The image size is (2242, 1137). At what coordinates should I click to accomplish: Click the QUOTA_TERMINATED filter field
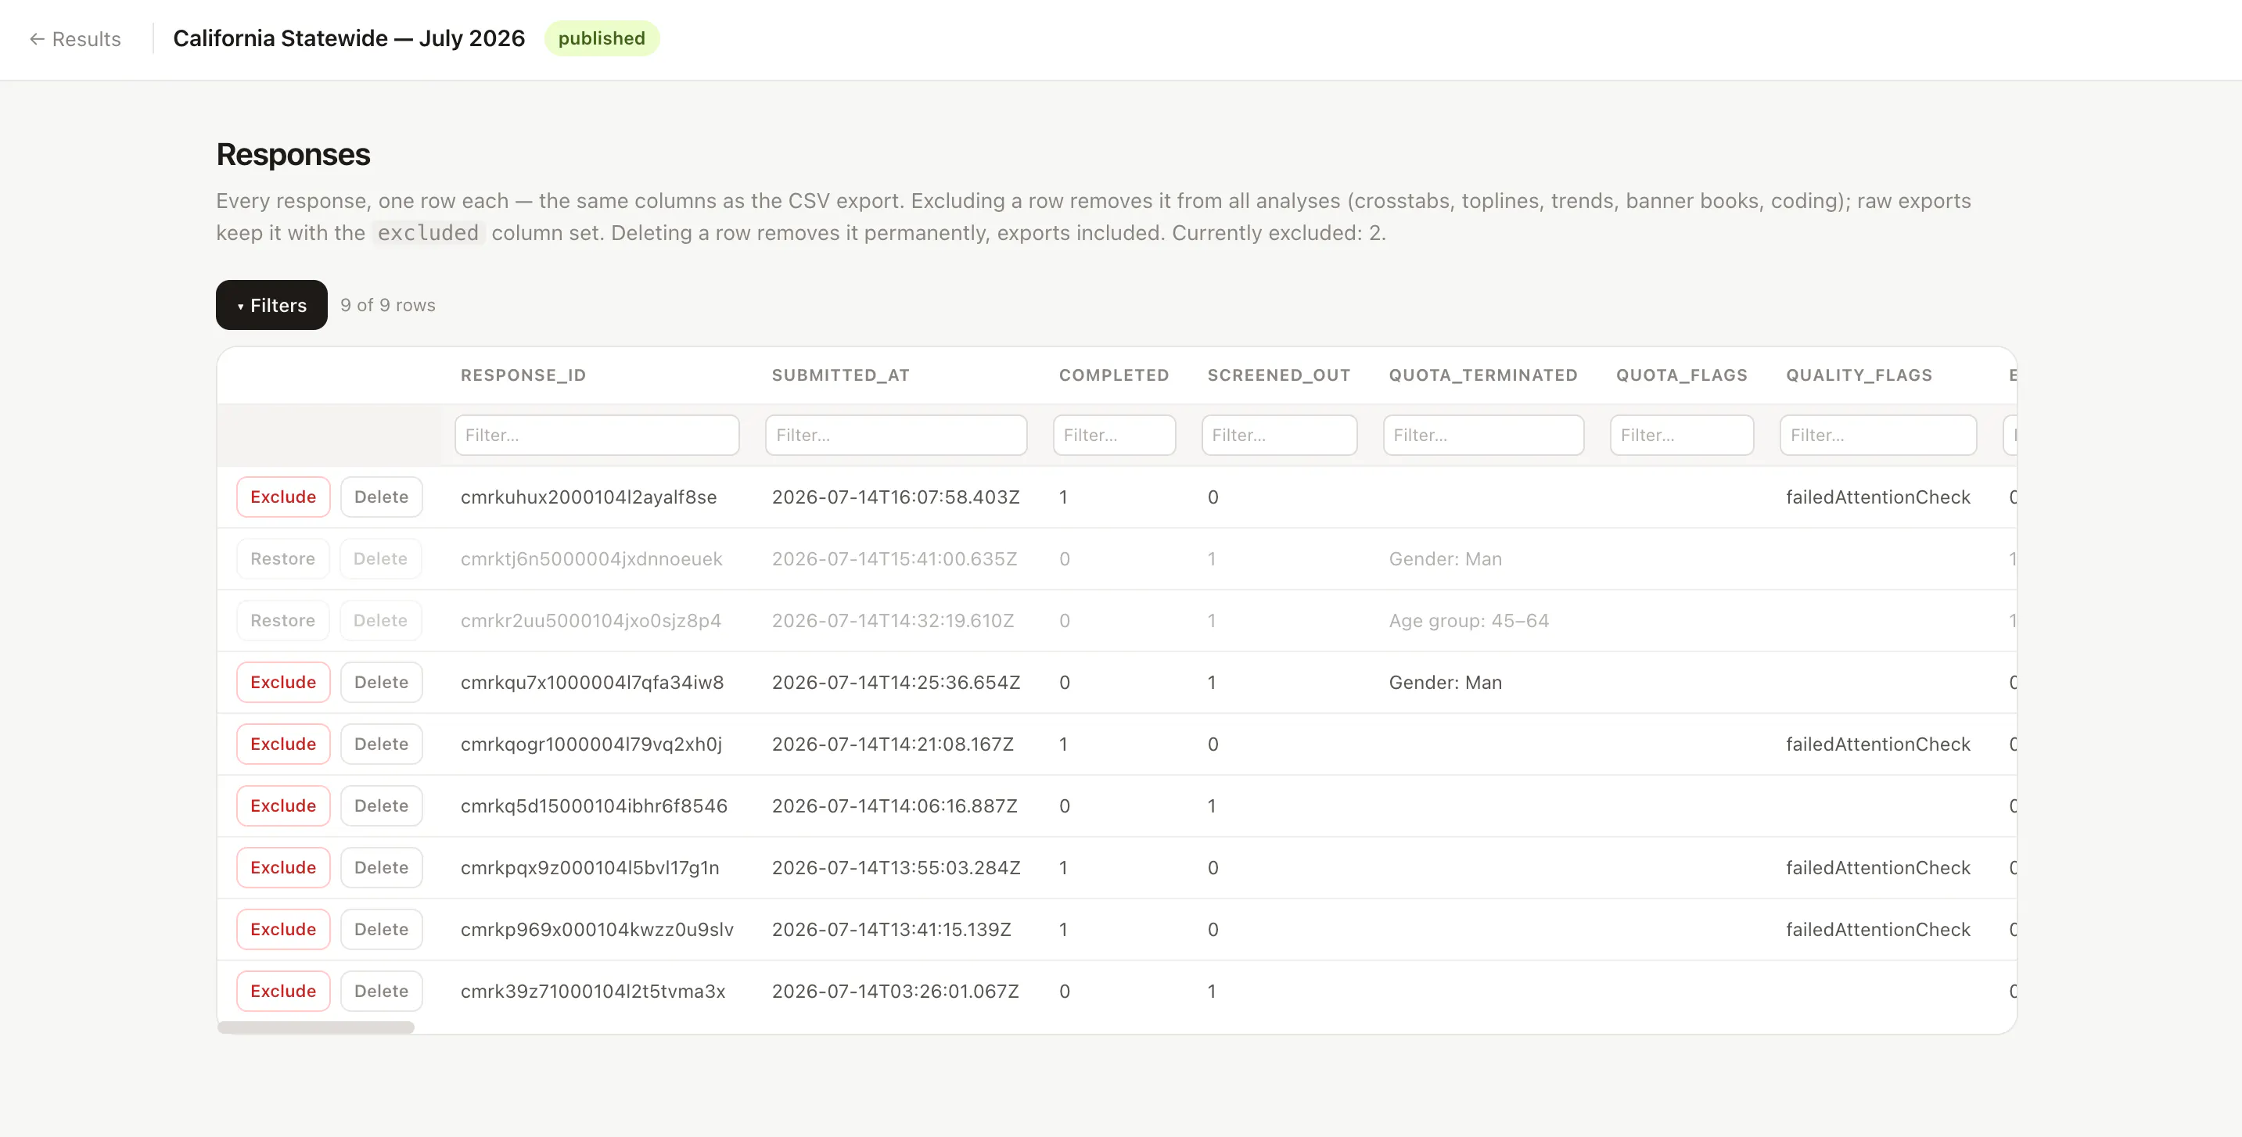[x=1483, y=435]
